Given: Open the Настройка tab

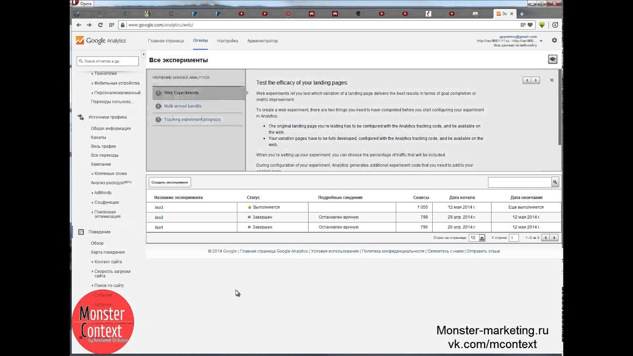Looking at the screenshot, I should 227,41.
